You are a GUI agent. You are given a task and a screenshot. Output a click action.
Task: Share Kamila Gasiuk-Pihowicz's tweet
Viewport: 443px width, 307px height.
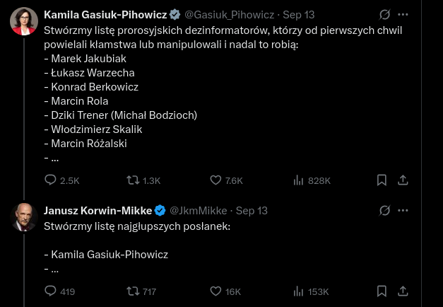[x=403, y=180]
